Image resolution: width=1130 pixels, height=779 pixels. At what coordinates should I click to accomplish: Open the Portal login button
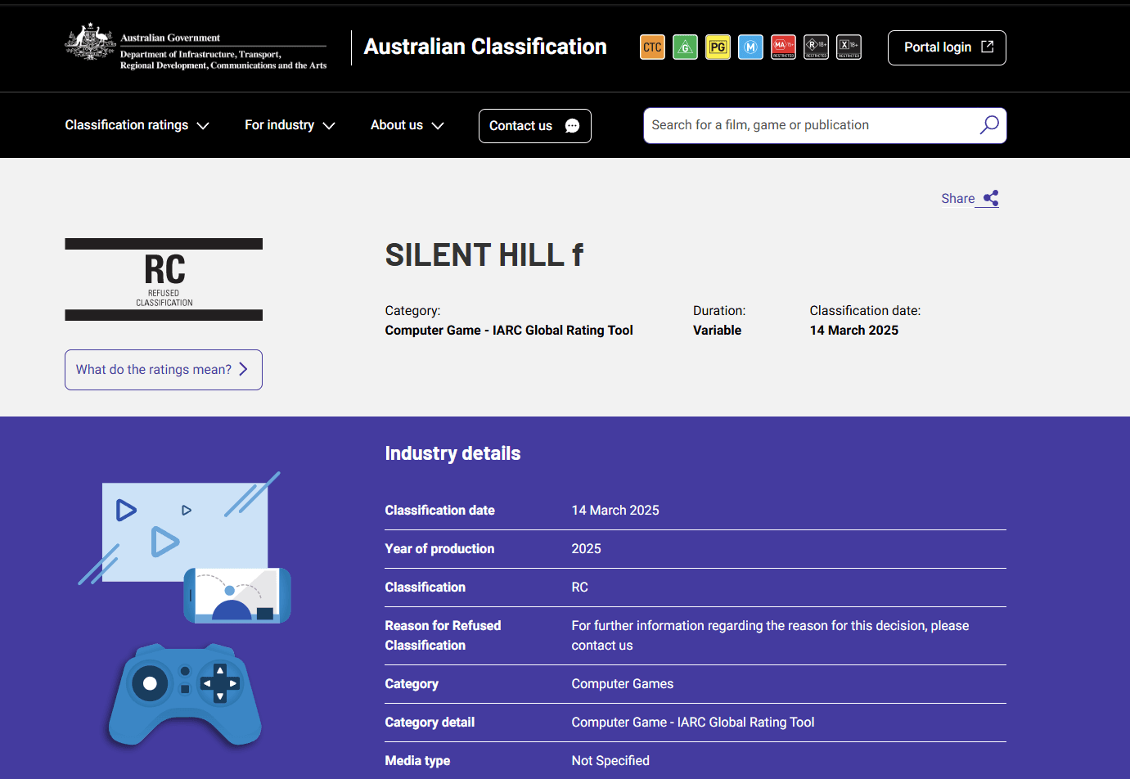[x=947, y=47]
